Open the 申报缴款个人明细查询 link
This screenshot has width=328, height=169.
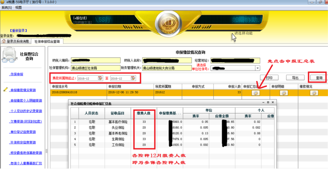(x=26, y=101)
